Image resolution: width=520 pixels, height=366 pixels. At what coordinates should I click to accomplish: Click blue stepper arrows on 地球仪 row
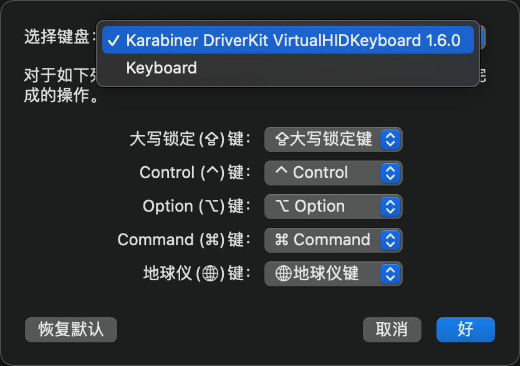tap(390, 274)
